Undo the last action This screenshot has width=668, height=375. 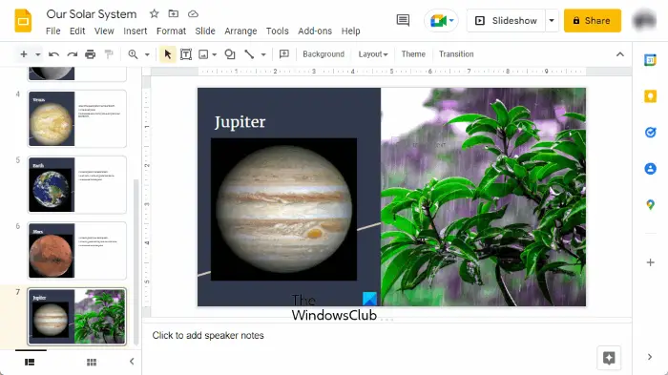pyautogui.click(x=53, y=54)
